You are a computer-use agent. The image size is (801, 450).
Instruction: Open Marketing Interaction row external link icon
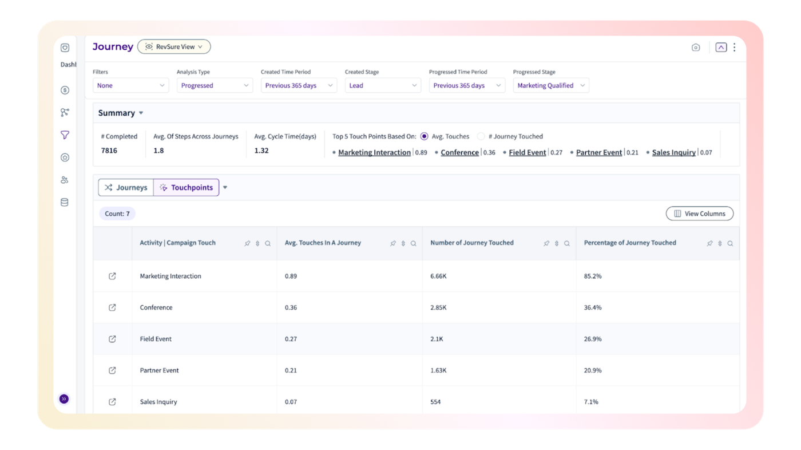pos(112,276)
